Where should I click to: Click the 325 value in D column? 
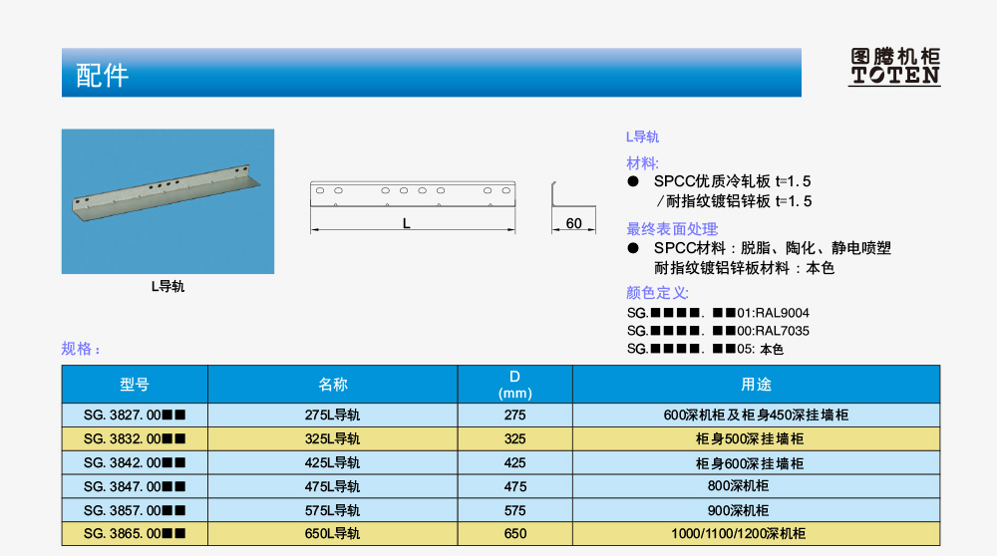coord(515,439)
